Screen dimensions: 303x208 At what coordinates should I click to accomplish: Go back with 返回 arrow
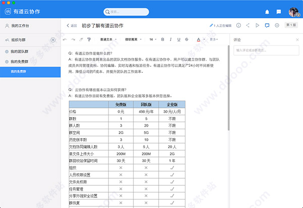click(x=72, y=26)
